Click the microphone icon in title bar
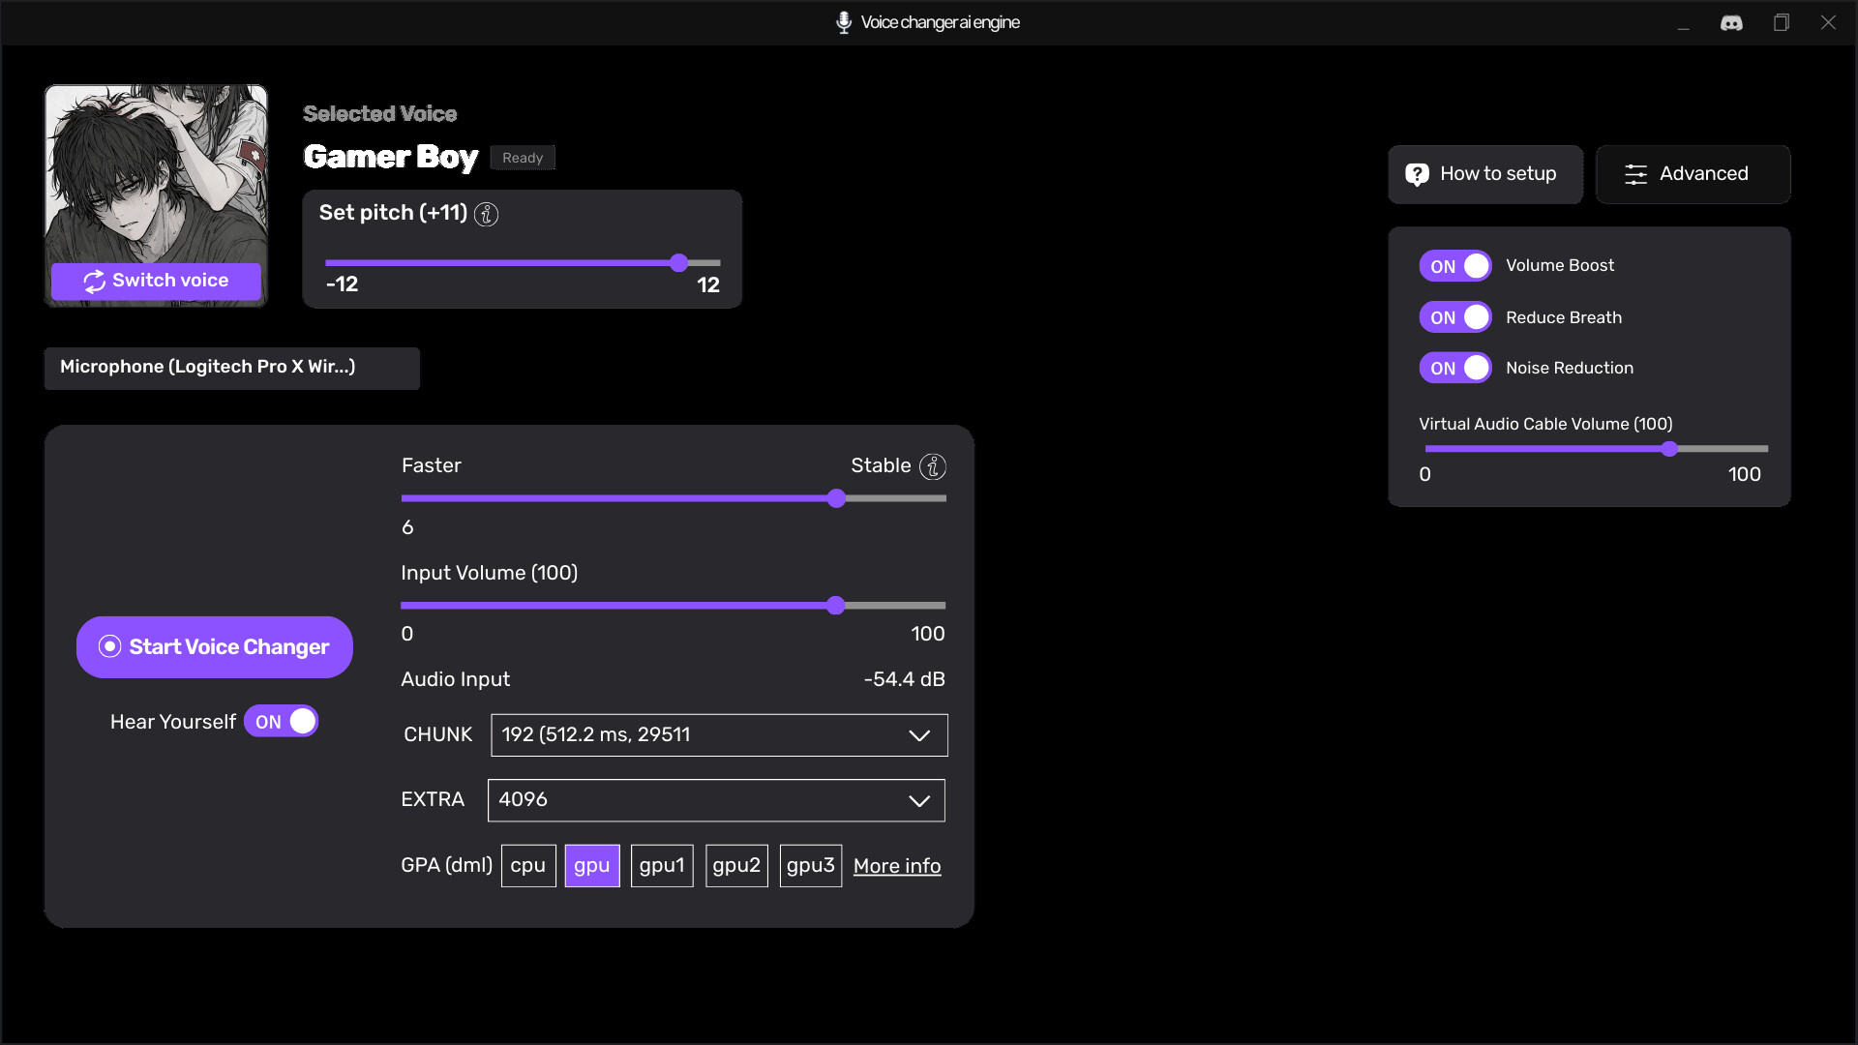The width and height of the screenshot is (1858, 1045). coord(843,22)
